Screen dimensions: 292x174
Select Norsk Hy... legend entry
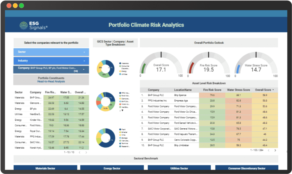(124, 104)
